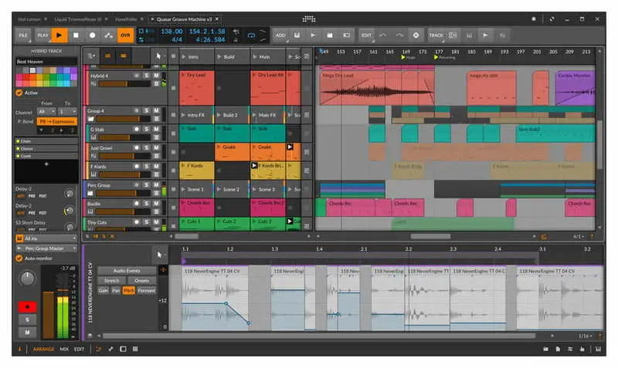Click the Stop transport button
The height and width of the screenshot is (368, 618).
[x=76, y=35]
